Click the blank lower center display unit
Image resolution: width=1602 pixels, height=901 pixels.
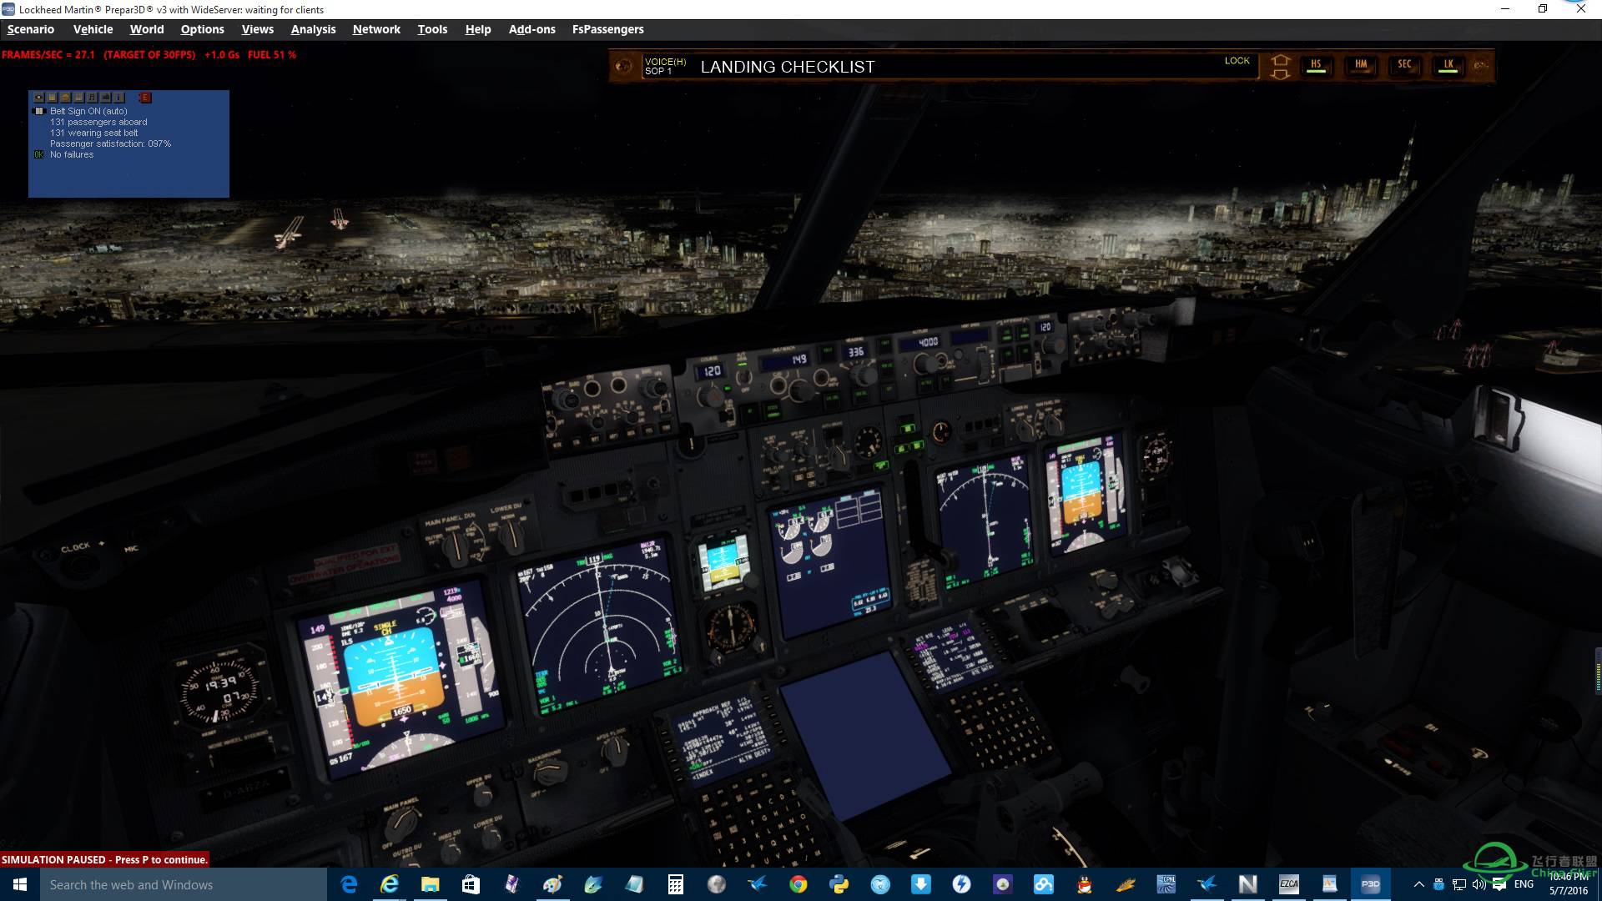tap(864, 736)
